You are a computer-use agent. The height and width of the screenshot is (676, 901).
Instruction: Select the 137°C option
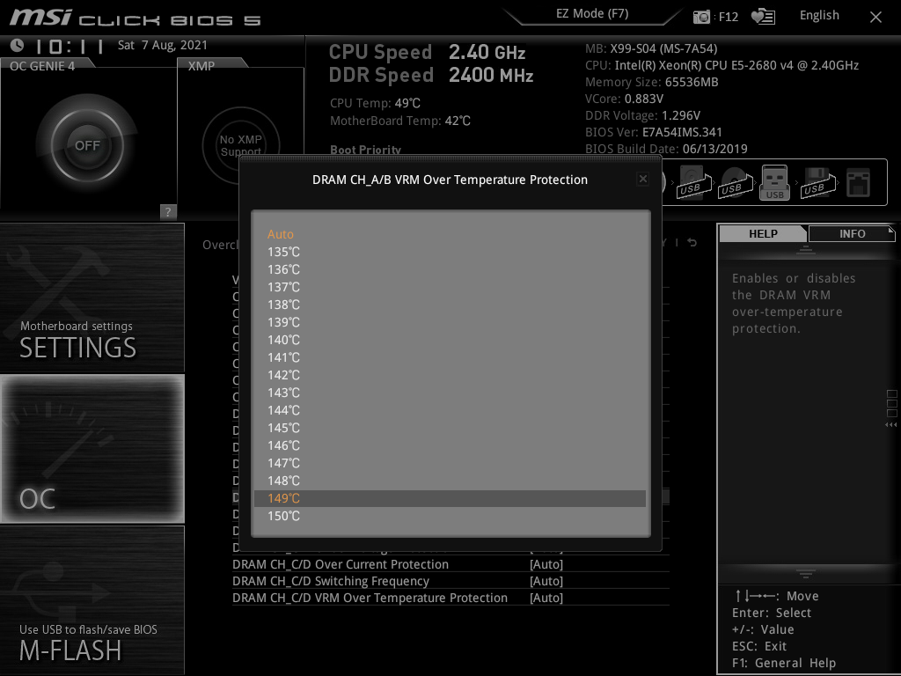[450, 287]
